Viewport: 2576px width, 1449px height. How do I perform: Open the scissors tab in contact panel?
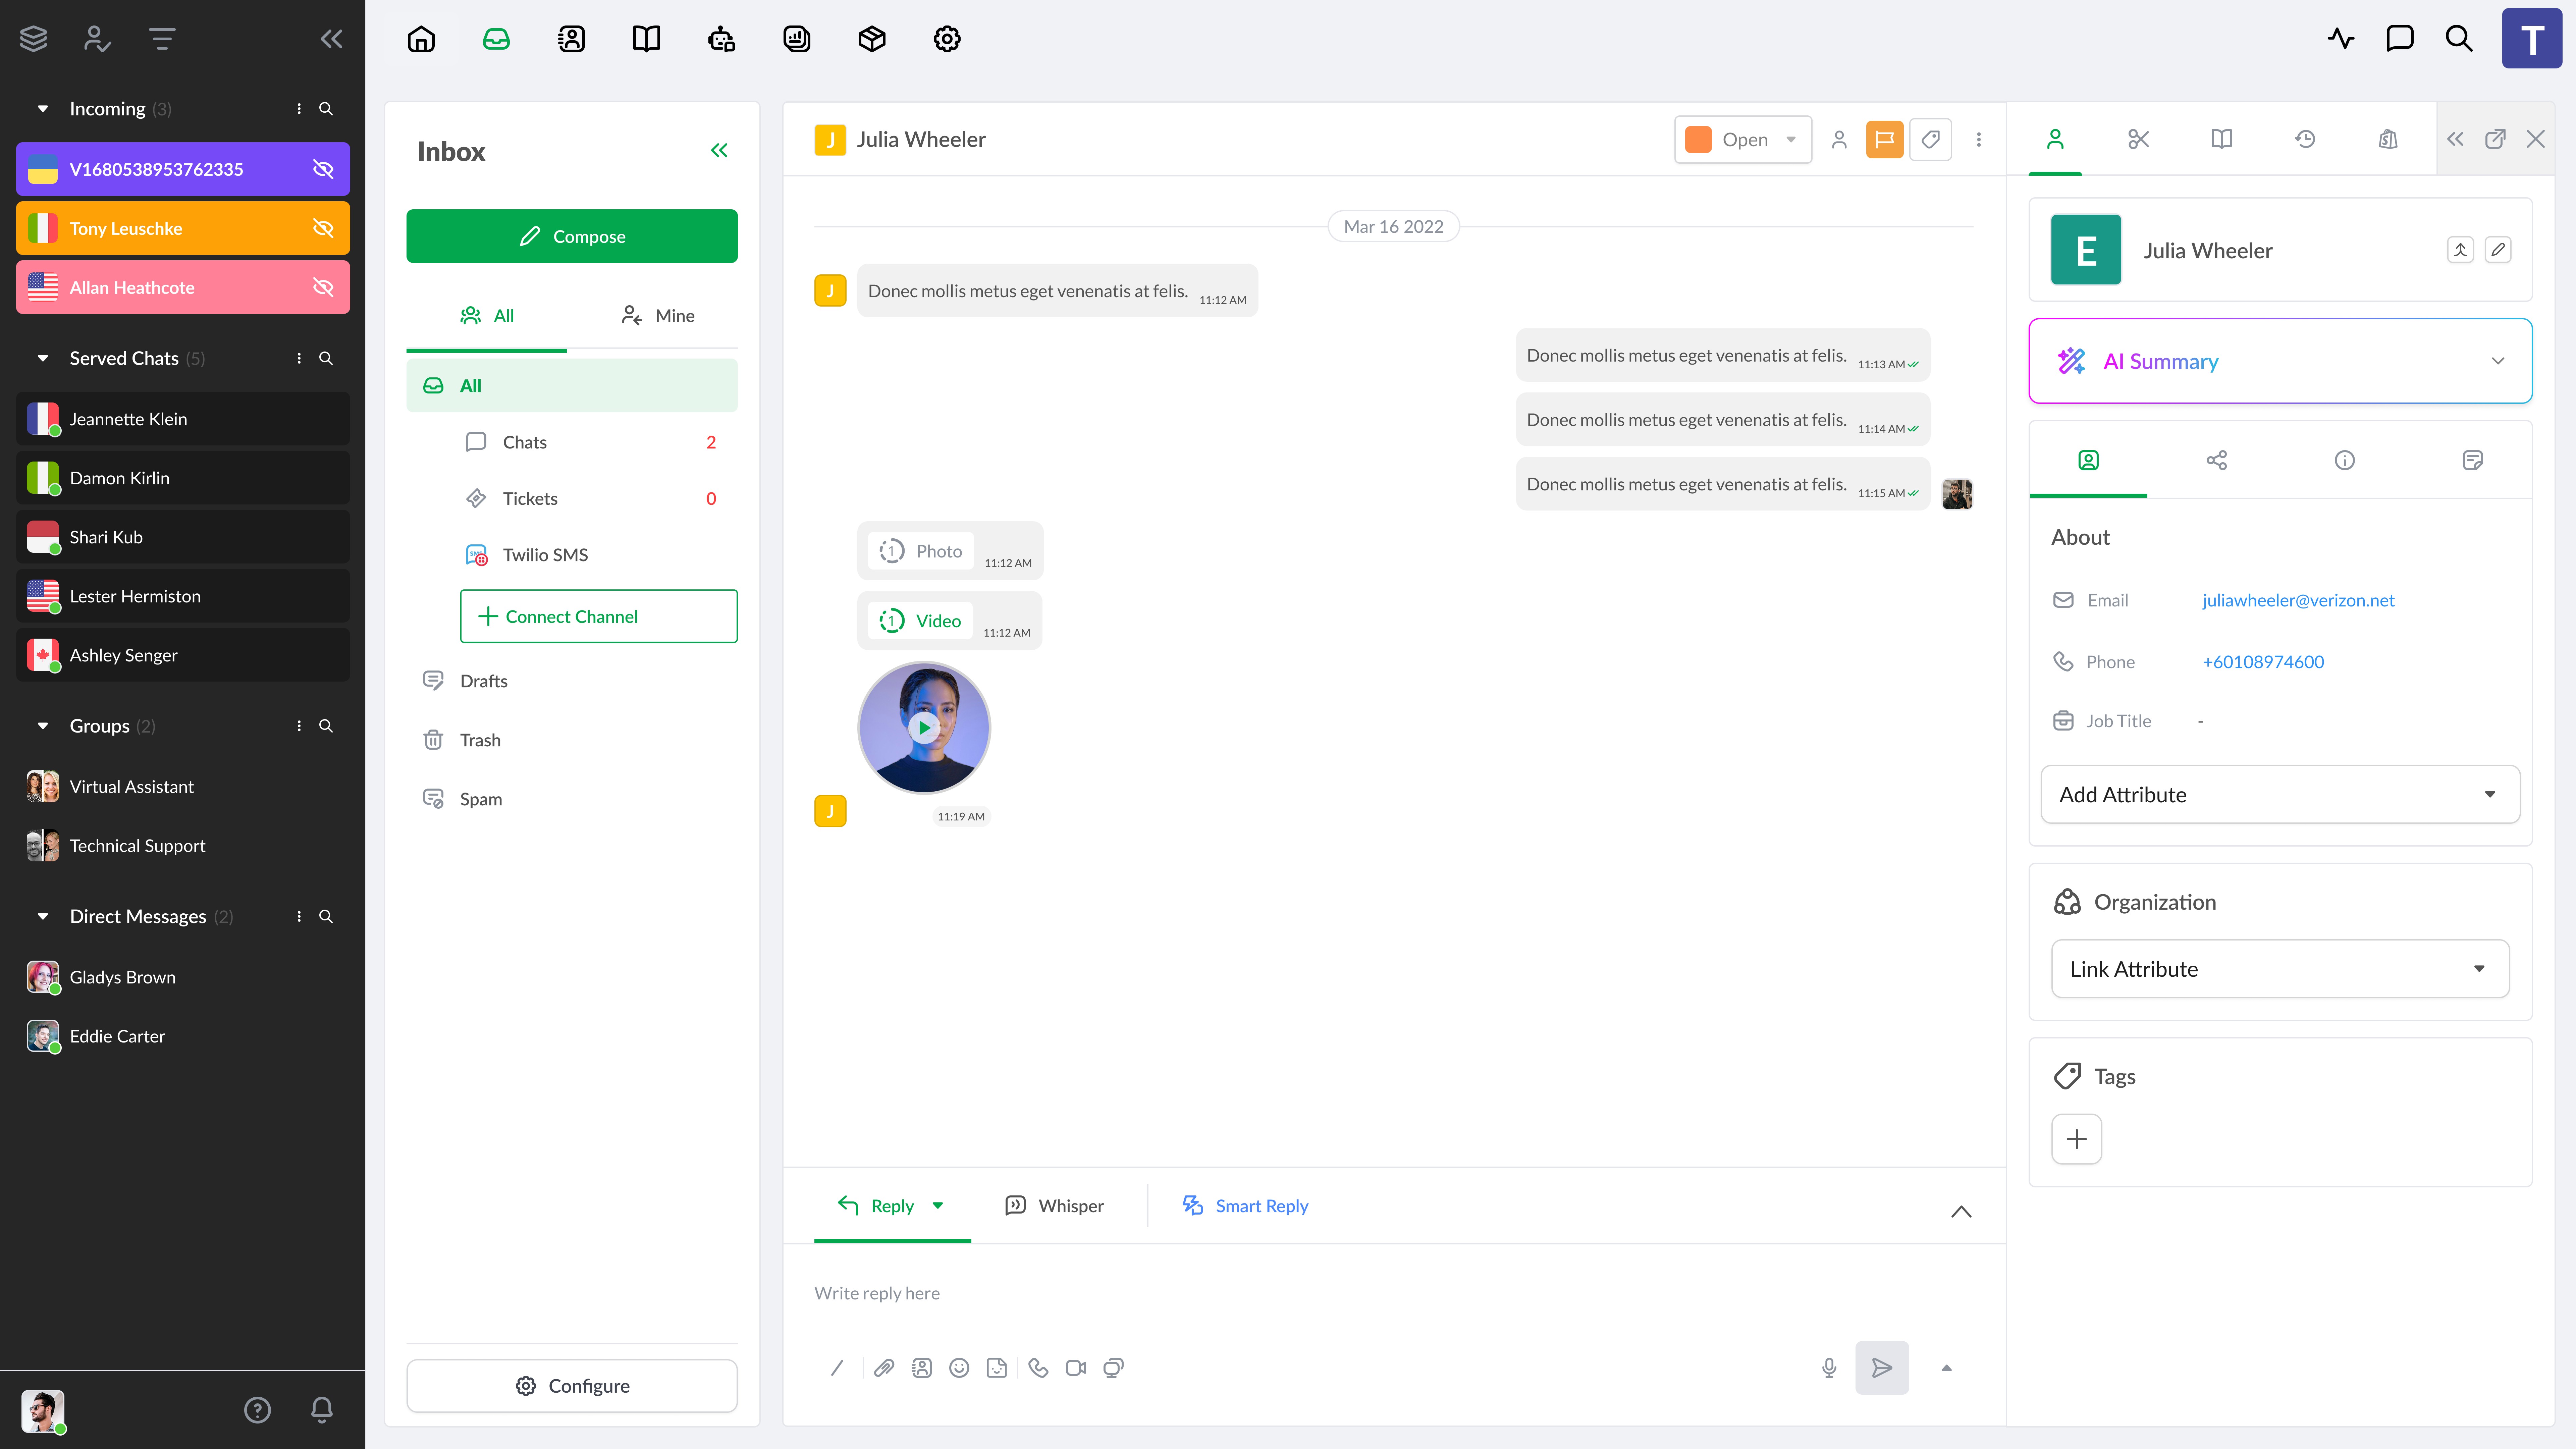coord(2138,139)
